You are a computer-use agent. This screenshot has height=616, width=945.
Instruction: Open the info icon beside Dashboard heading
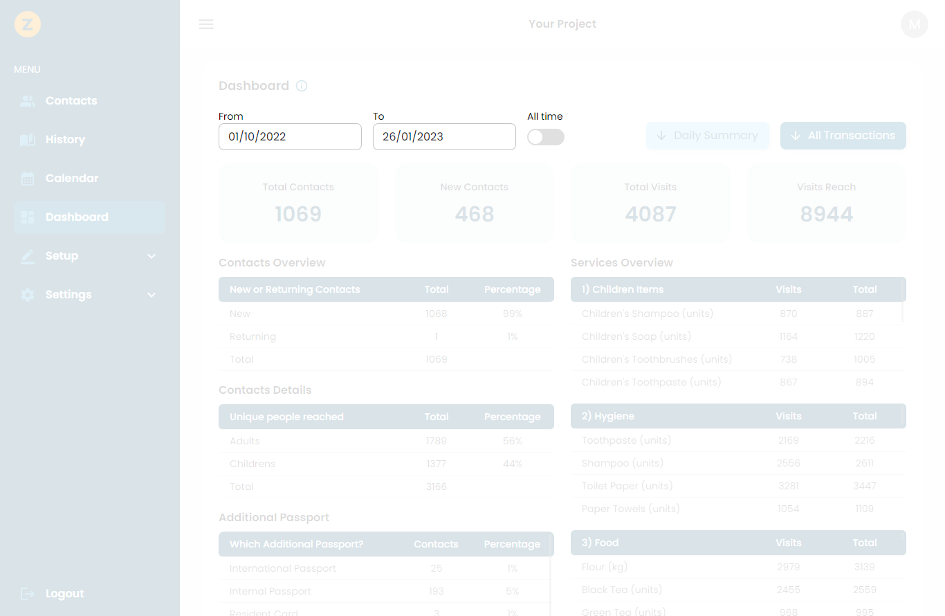(301, 86)
